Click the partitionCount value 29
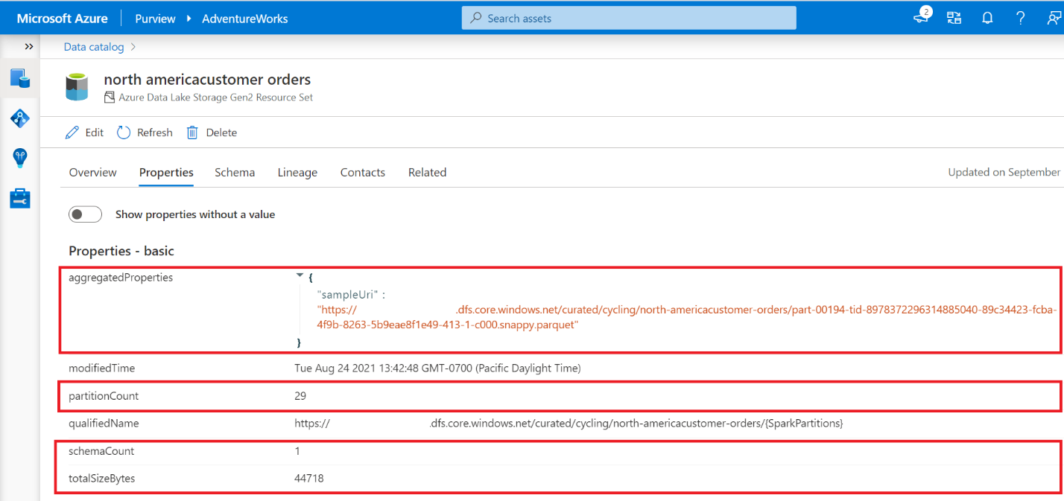Image resolution: width=1064 pixels, height=501 pixels. click(x=300, y=396)
